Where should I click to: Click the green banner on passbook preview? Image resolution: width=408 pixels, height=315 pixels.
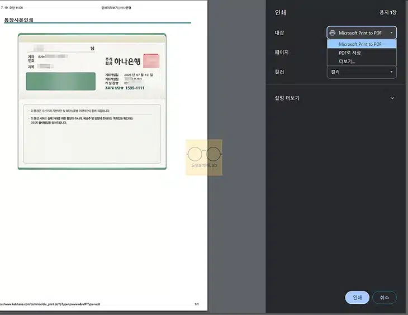(60, 82)
